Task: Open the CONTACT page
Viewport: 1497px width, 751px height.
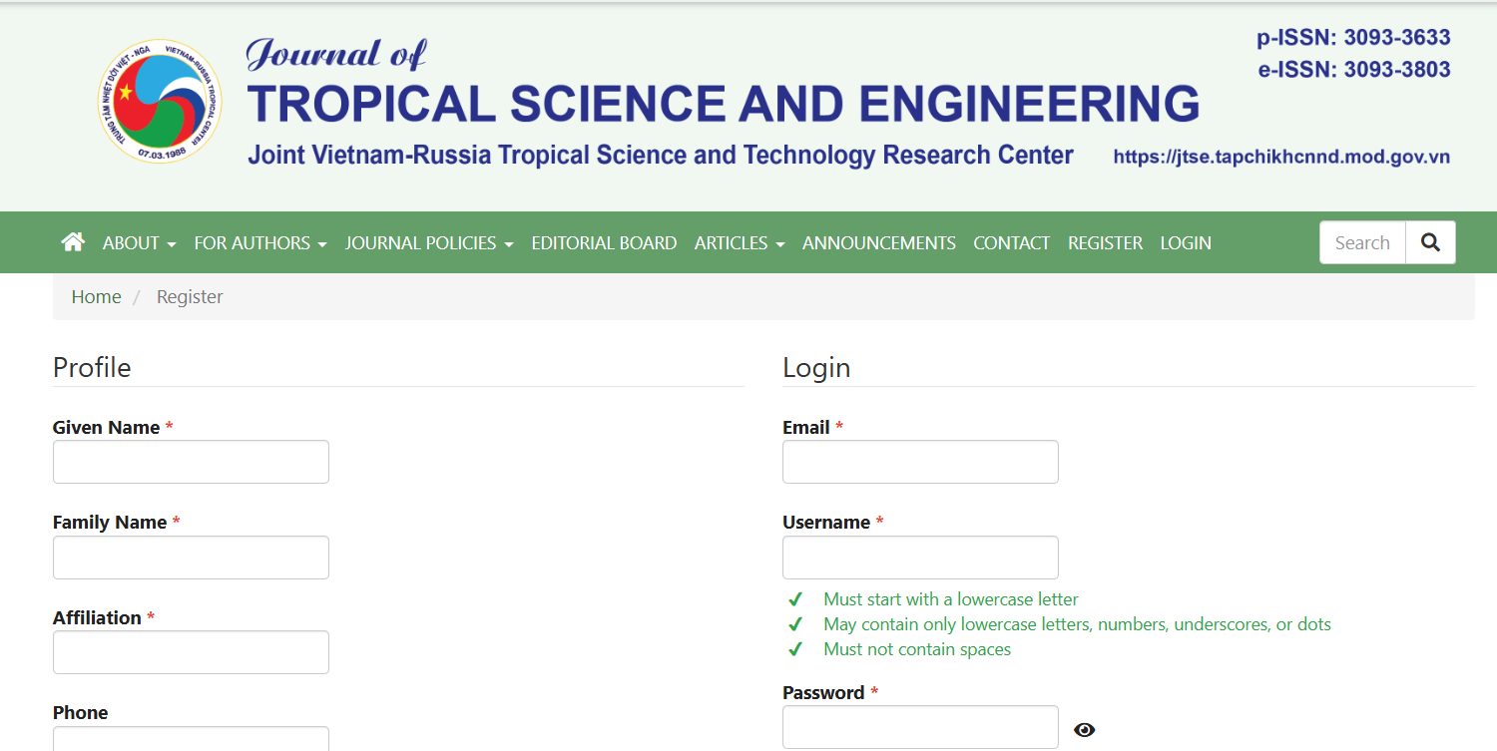Action: (1012, 242)
